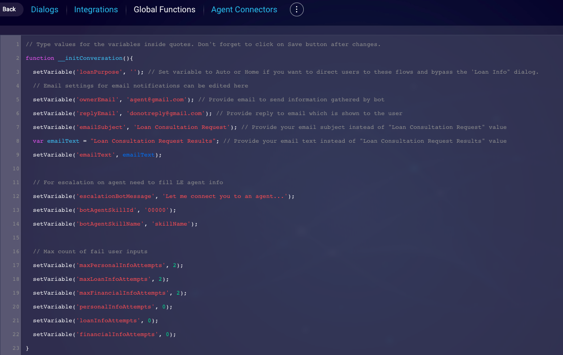Viewport: 563px width, 355px height.
Task: Click comment 'Provide reply to email which is shown to the user'
Action: click(309, 113)
